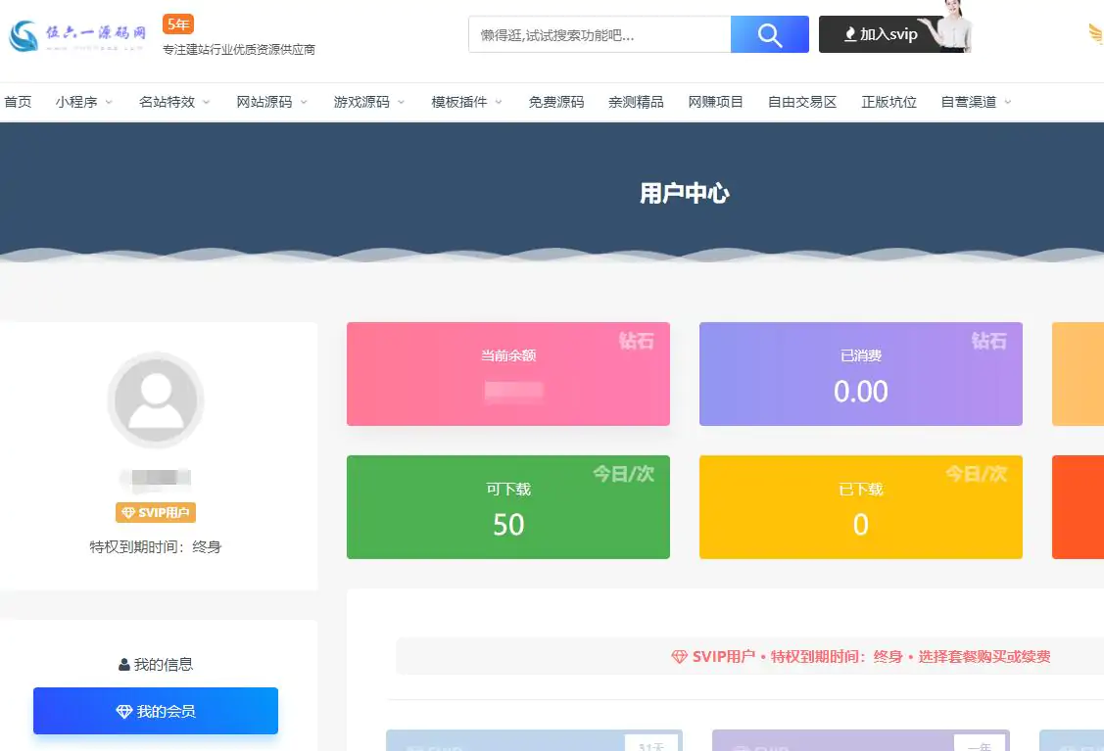Open the 网赚项目 link
Viewport: 1104px width, 751px height.
click(x=715, y=102)
